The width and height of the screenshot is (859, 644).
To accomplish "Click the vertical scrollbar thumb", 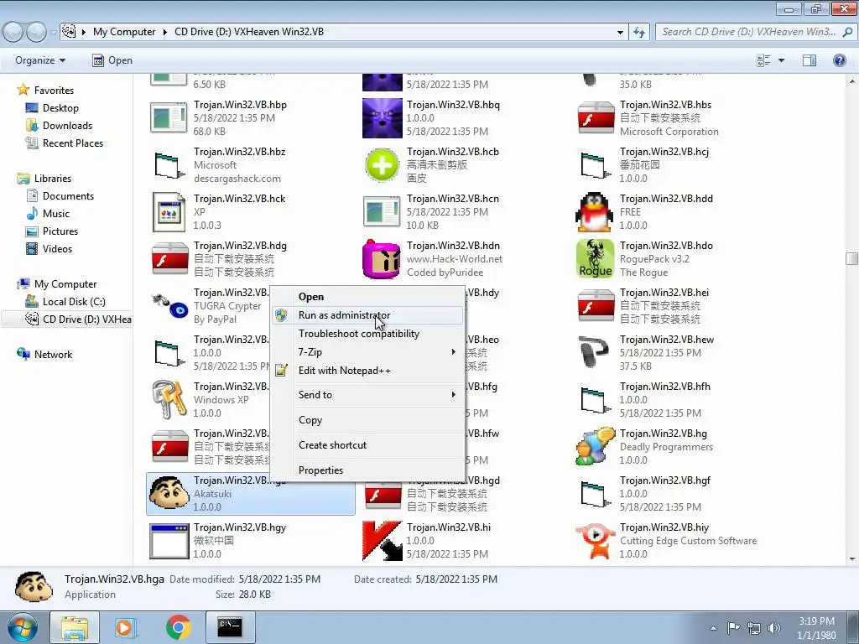I will [851, 258].
